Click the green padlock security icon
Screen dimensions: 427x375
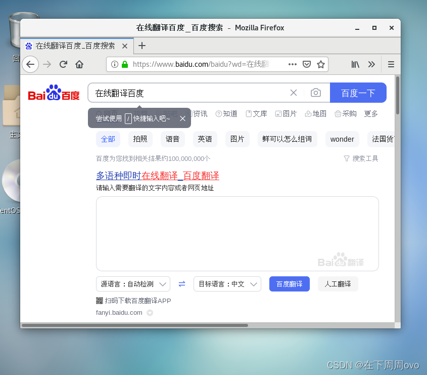(125, 64)
